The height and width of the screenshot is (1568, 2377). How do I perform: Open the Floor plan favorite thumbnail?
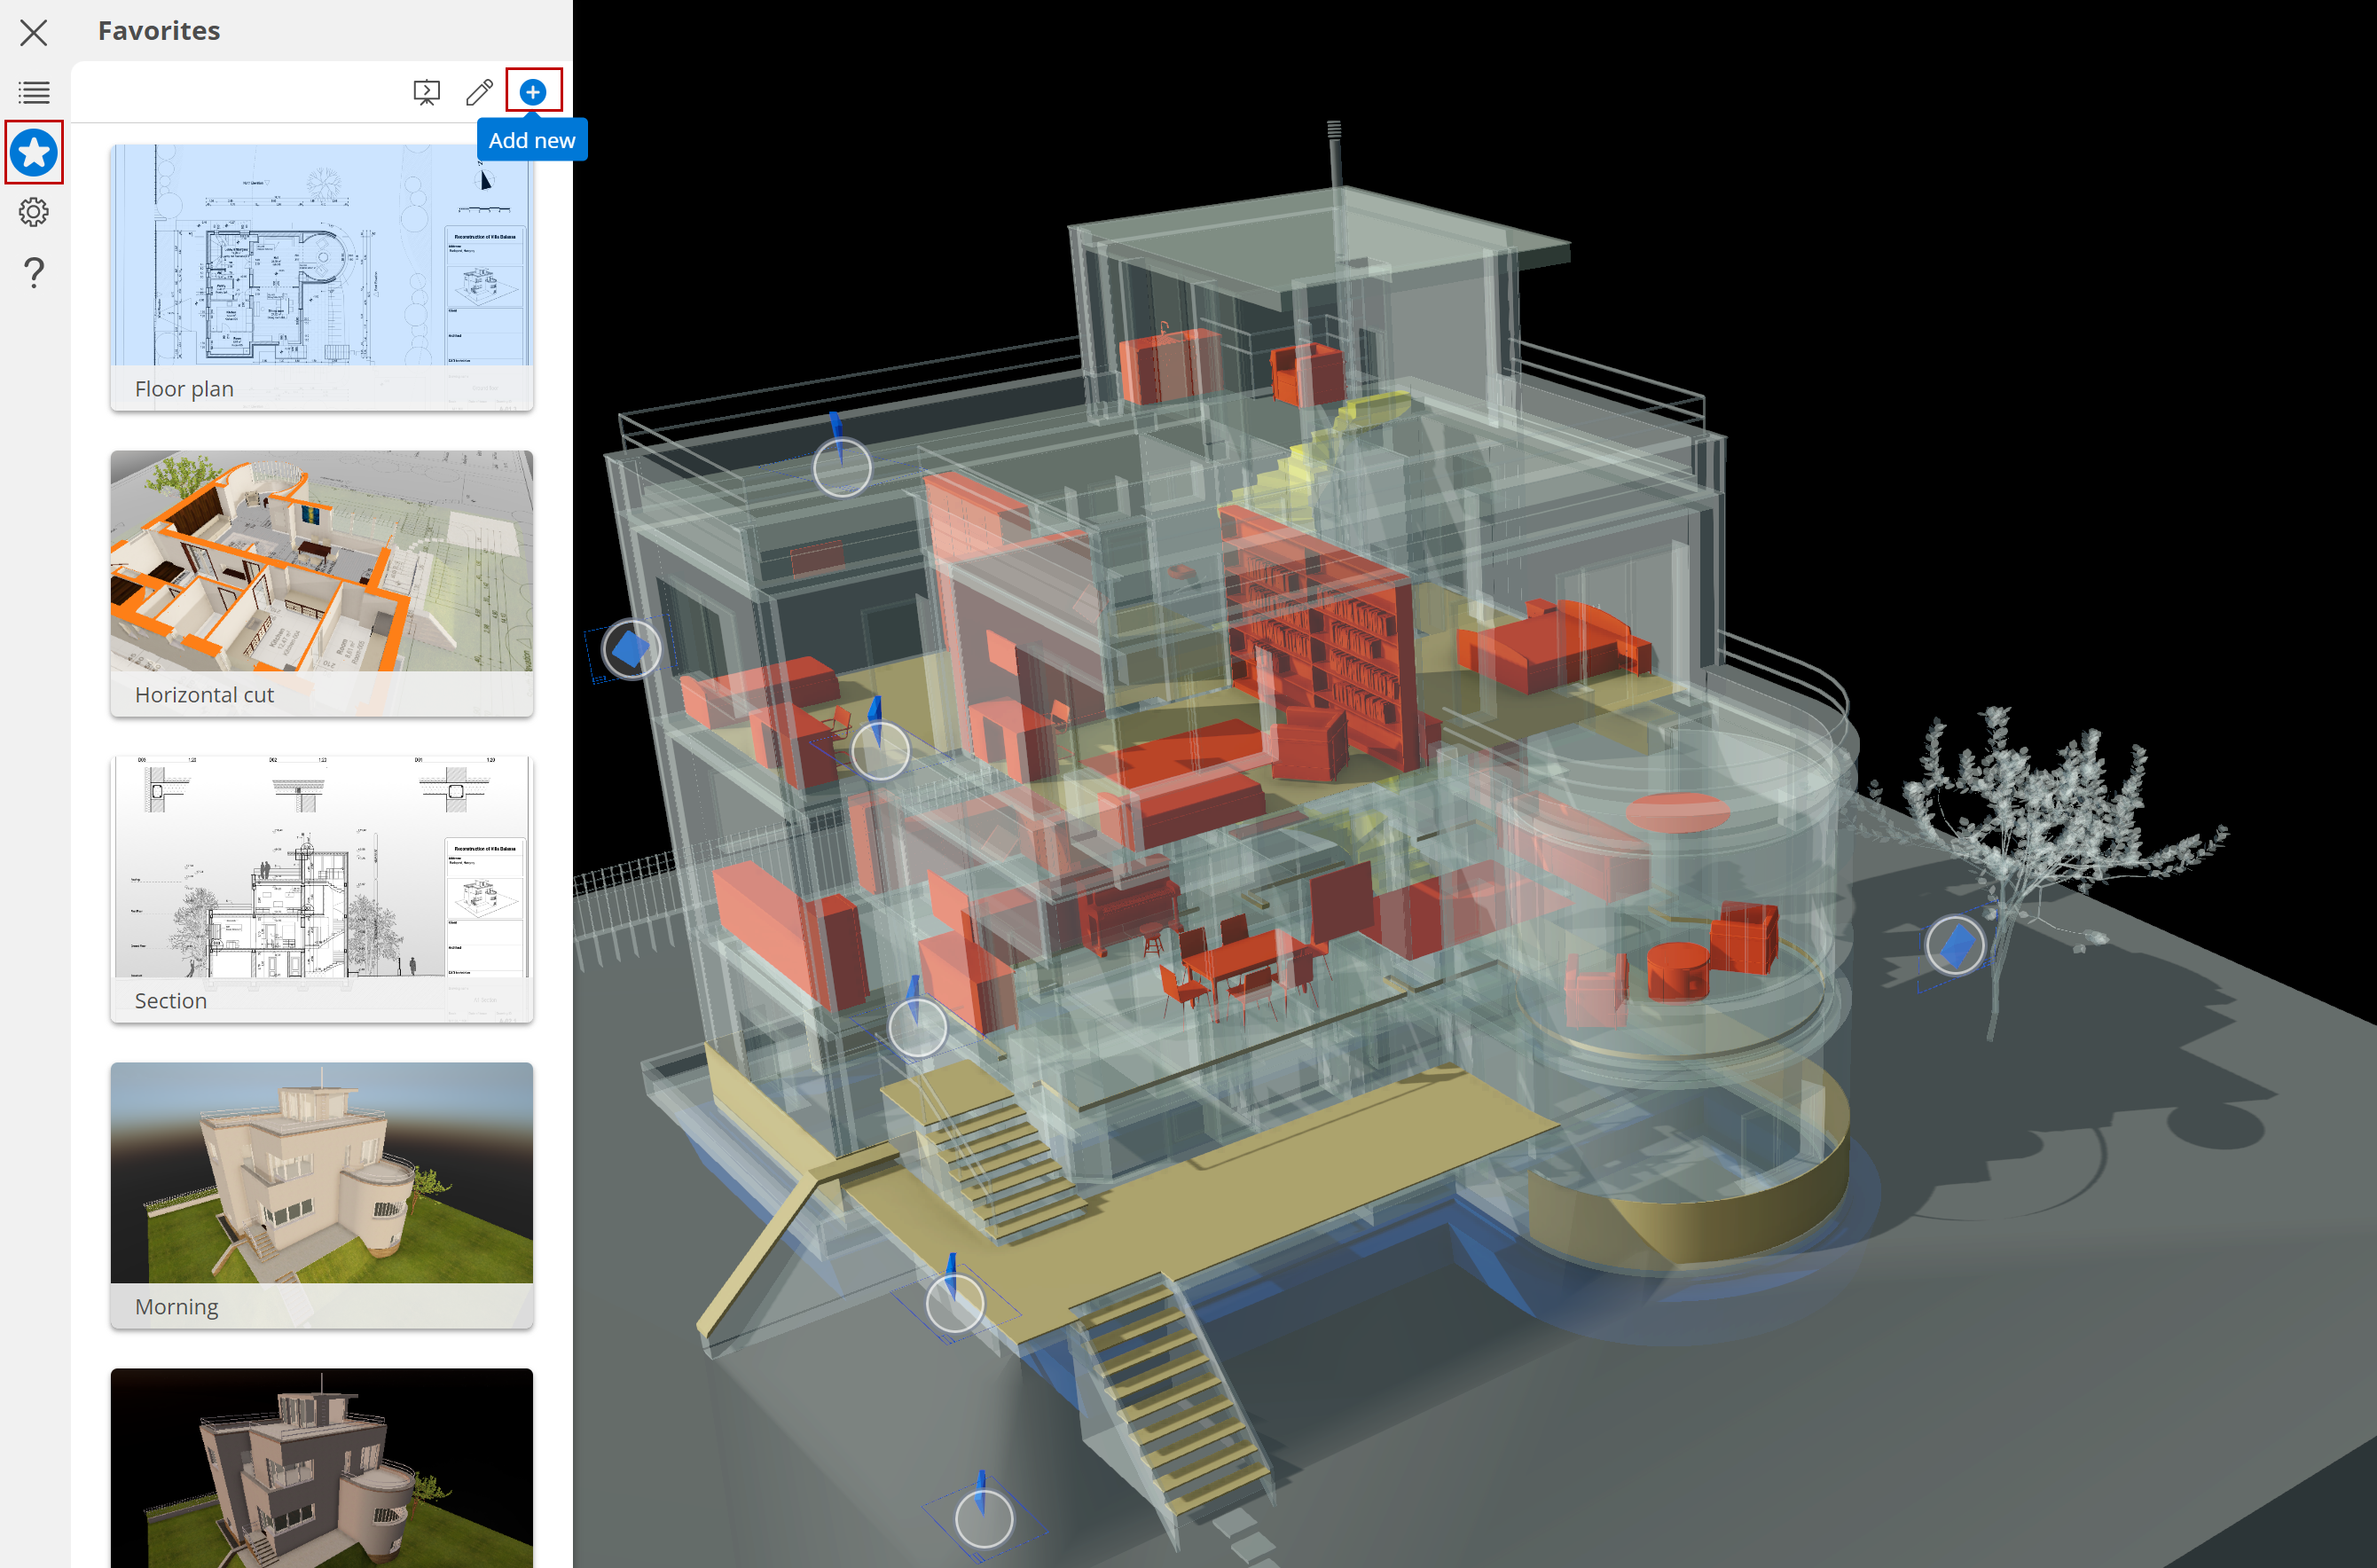click(321, 255)
